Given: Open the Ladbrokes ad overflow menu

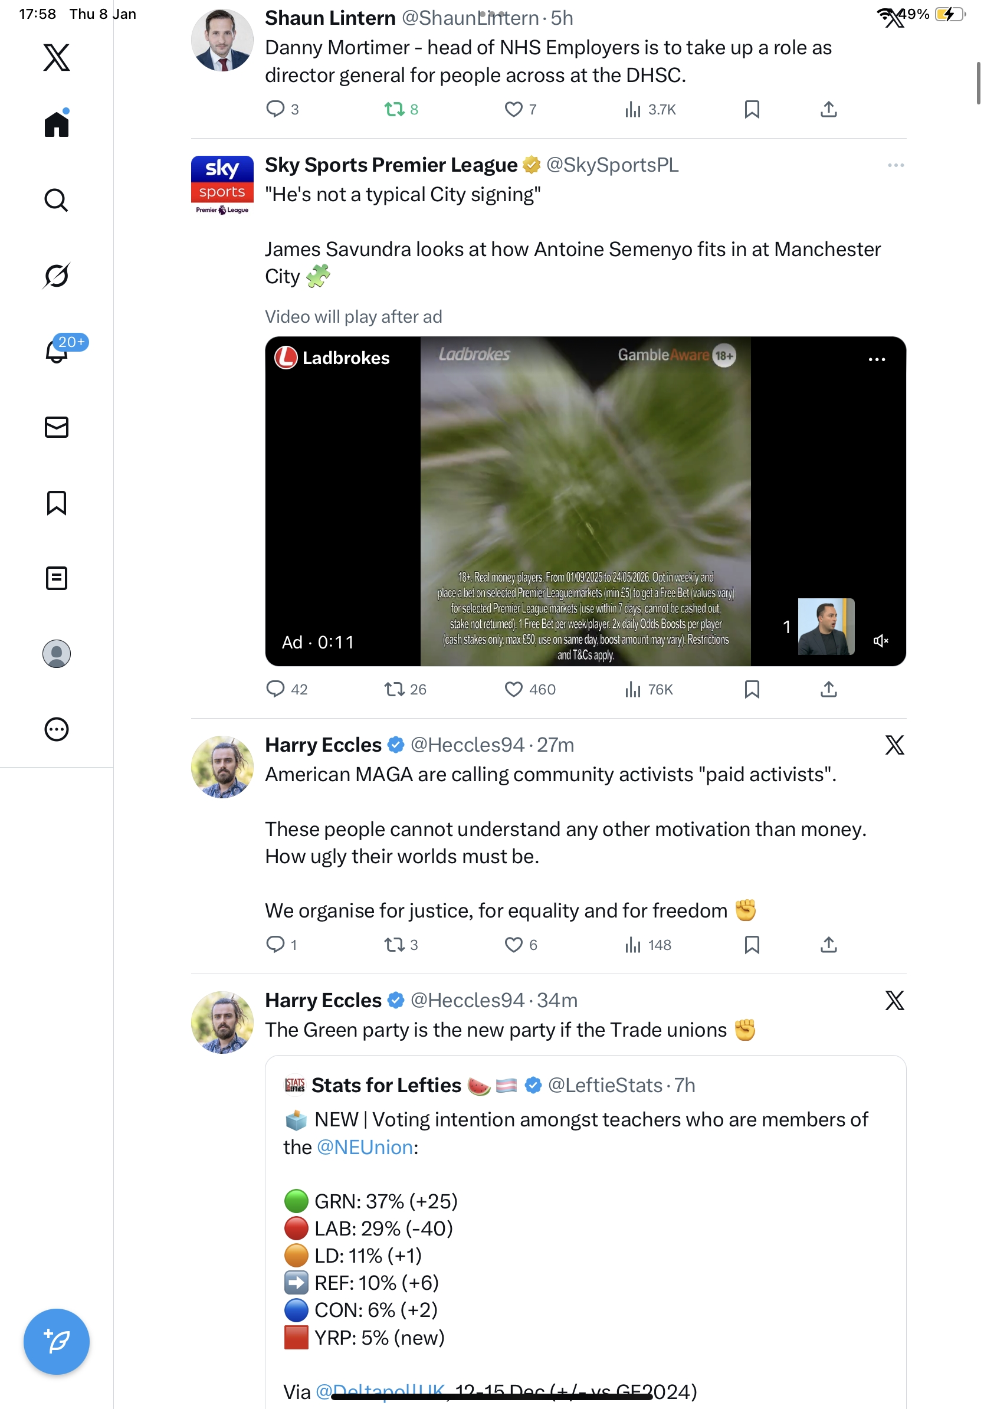Looking at the screenshot, I should pos(877,359).
